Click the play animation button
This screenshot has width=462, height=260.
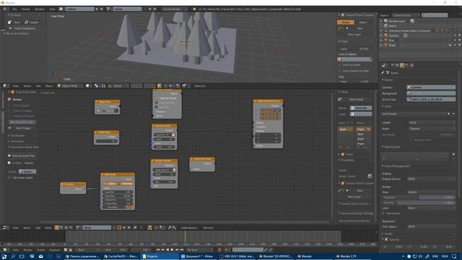pos(172,250)
